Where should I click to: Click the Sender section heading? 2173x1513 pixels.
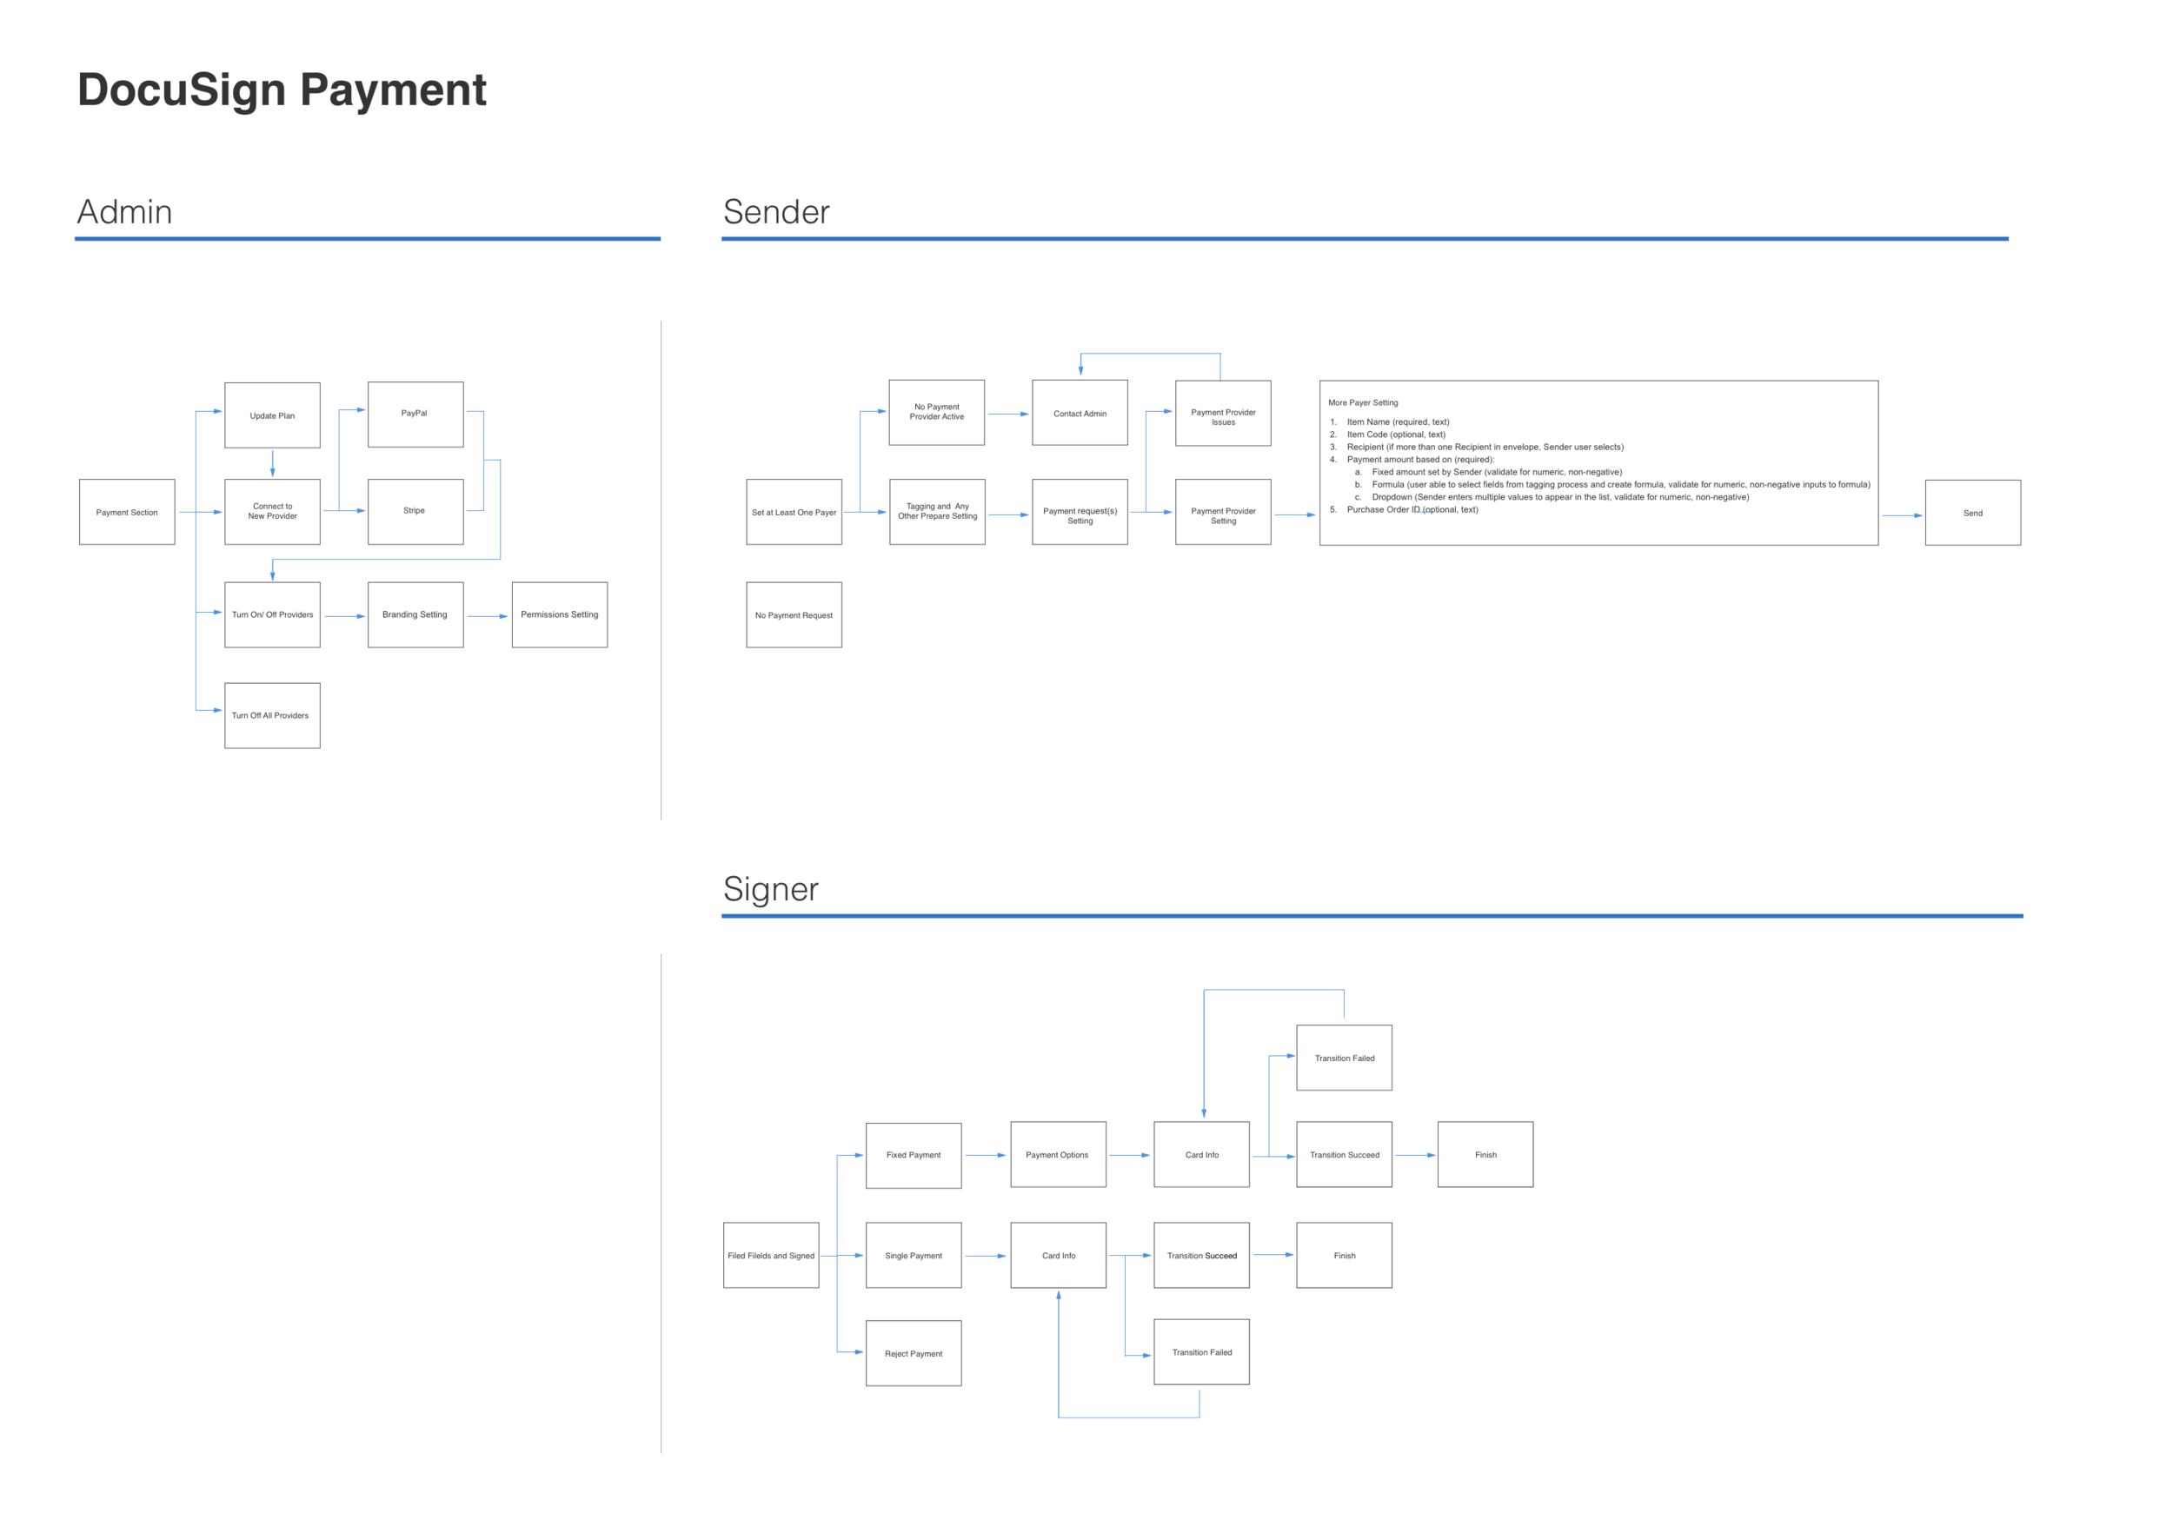[x=776, y=212]
